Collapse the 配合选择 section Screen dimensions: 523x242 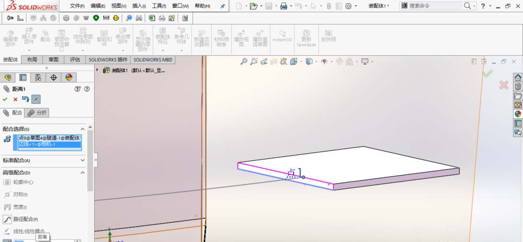[83, 129]
